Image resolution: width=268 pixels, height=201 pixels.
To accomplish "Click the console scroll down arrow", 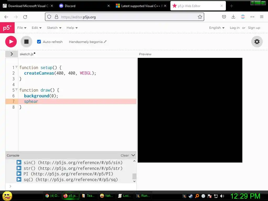I will [x=134, y=181].
